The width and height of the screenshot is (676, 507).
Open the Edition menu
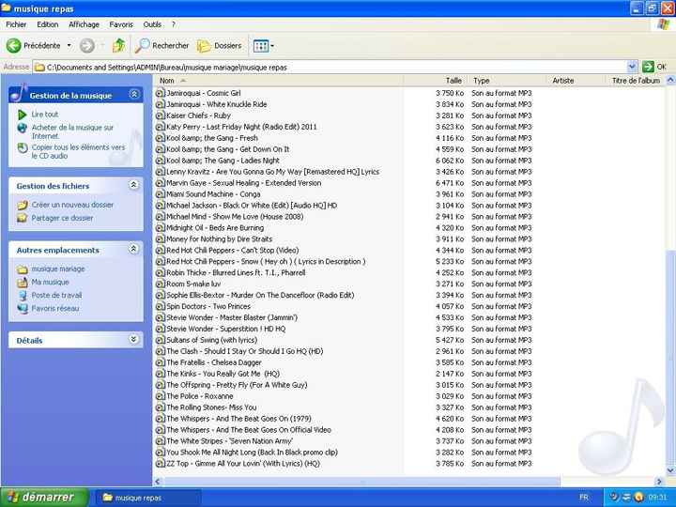(48, 24)
